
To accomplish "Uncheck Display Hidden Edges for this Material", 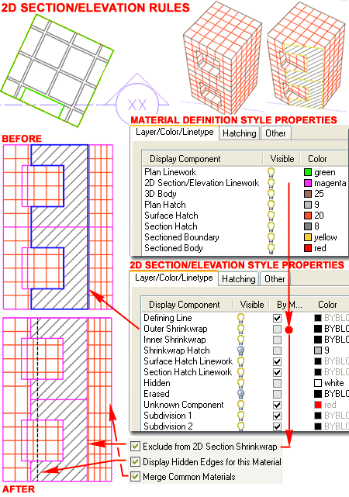I will (136, 462).
